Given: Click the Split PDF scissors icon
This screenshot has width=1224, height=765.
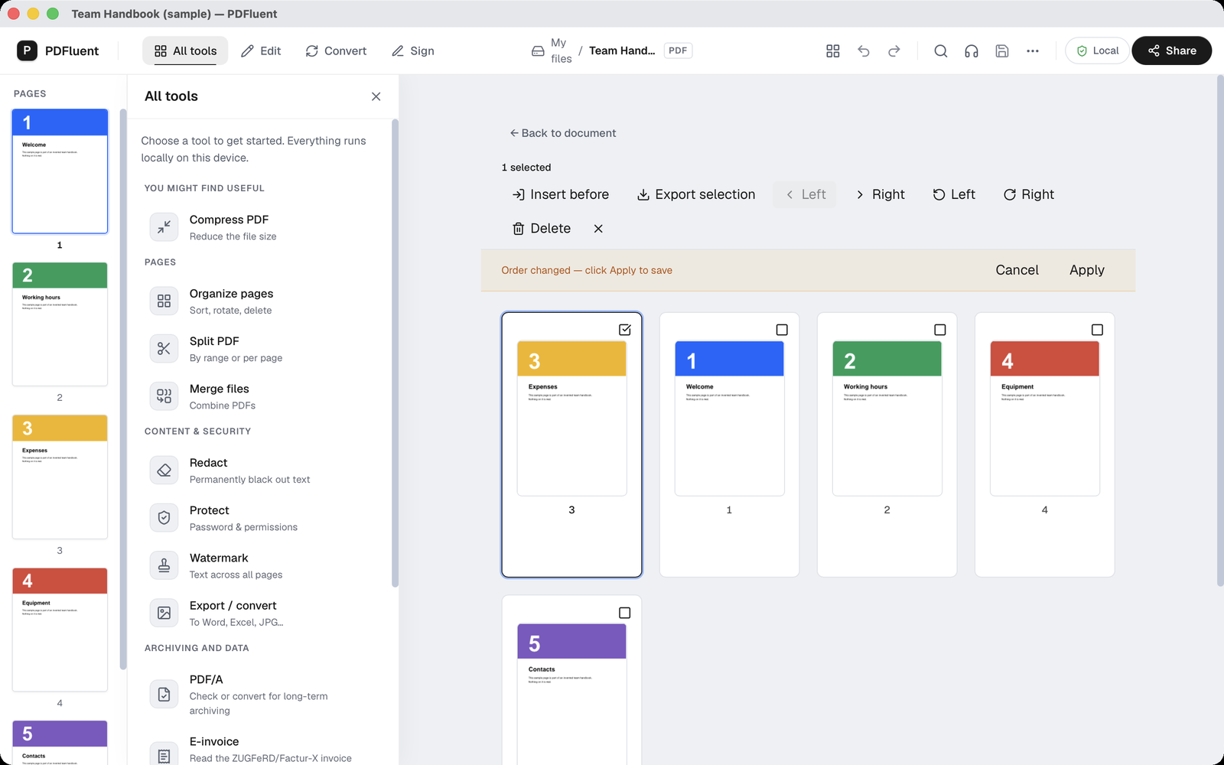Looking at the screenshot, I should click(164, 349).
